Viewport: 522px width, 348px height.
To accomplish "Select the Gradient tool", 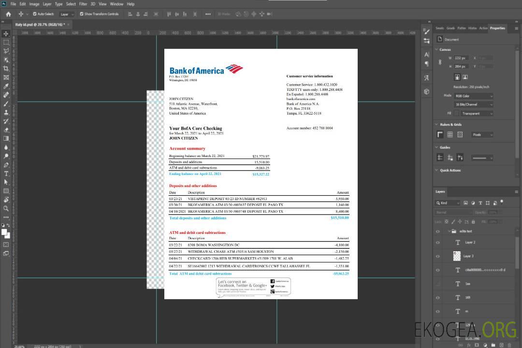I will 6,139.
